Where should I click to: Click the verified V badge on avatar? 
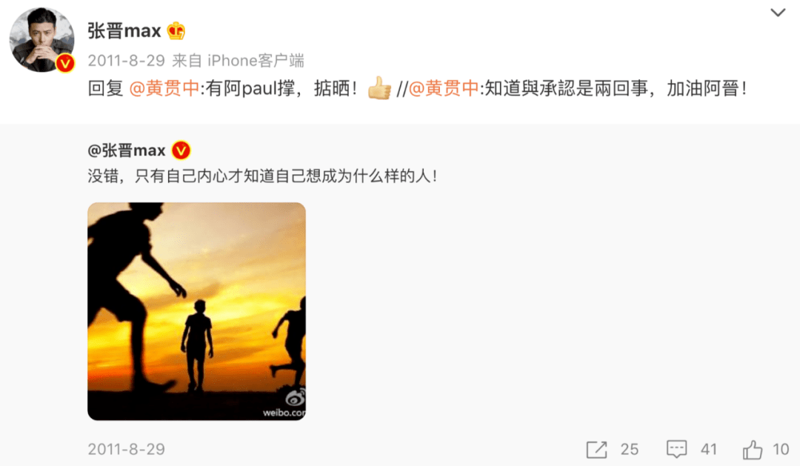[x=64, y=63]
